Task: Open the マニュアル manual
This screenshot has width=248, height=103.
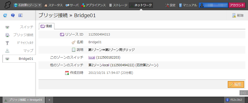Action: [x=188, y=5]
